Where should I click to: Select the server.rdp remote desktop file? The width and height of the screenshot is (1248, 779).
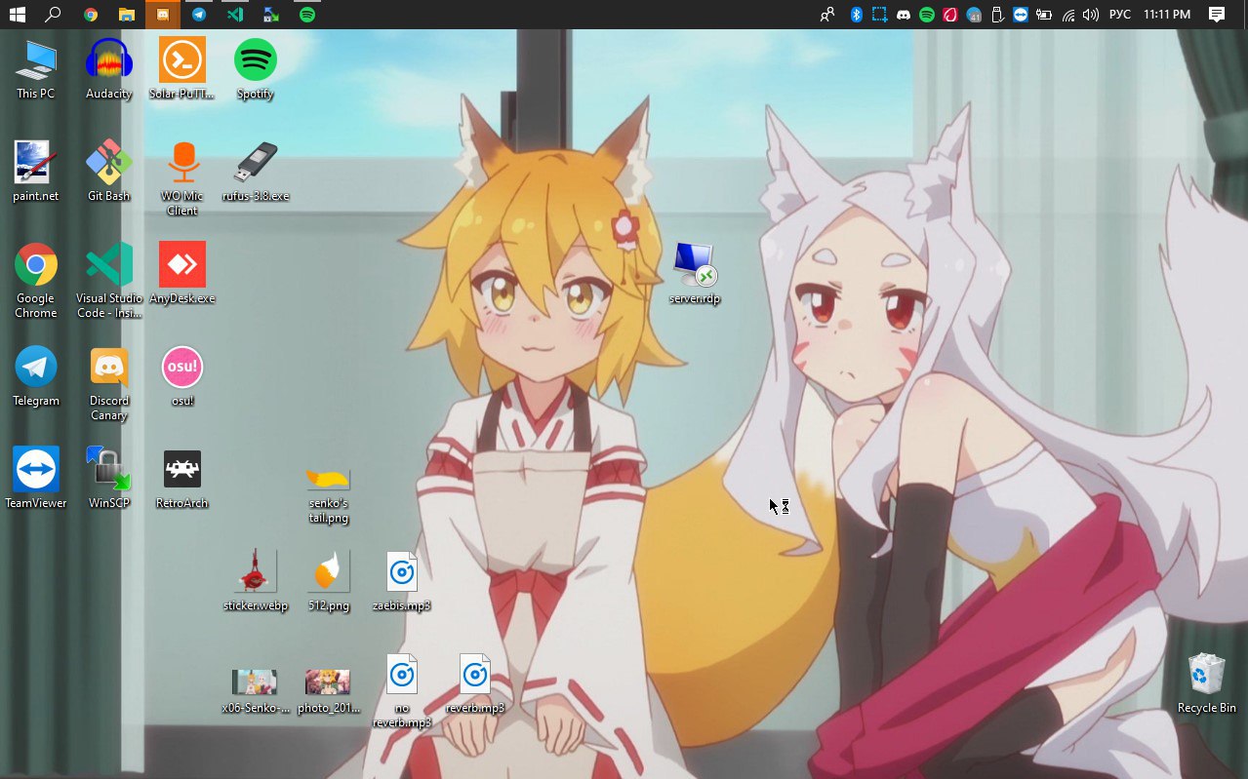(x=695, y=274)
